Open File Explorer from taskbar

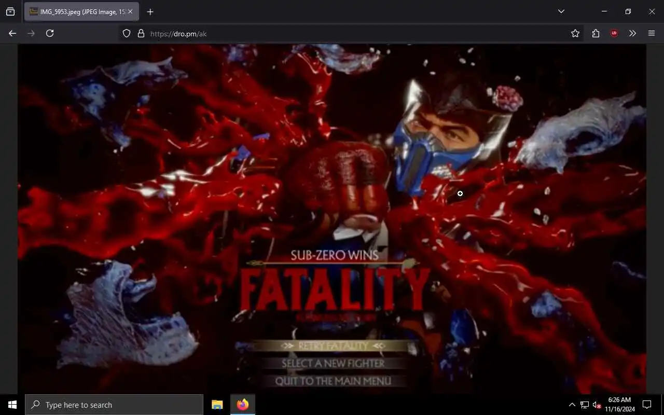click(x=217, y=405)
